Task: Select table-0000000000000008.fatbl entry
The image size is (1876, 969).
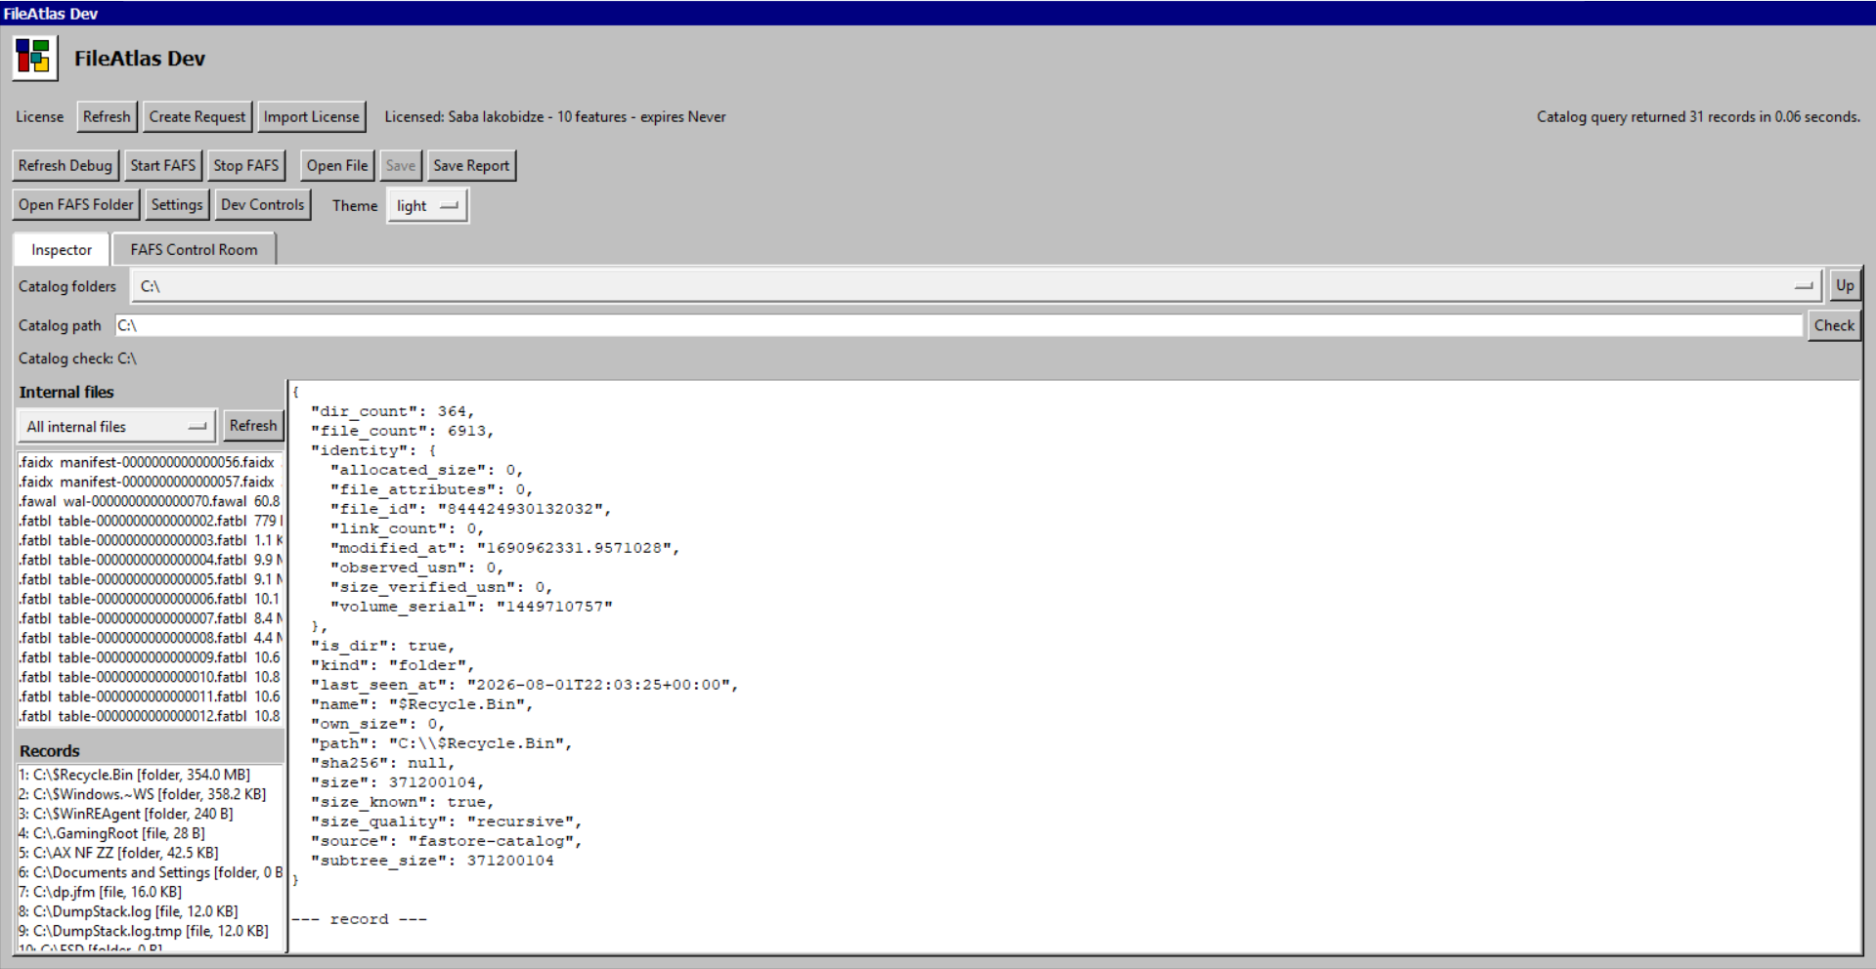Action: pyautogui.click(x=151, y=638)
